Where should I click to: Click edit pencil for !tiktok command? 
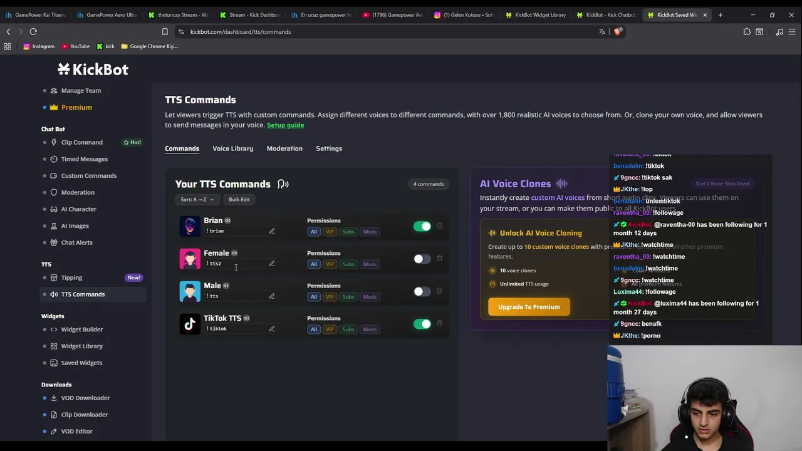pos(272,329)
